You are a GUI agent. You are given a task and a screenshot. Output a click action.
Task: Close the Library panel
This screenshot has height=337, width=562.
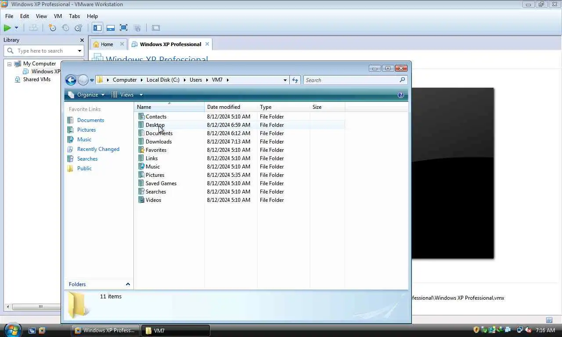[82, 40]
